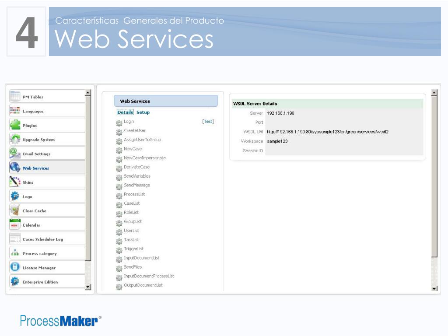The image size is (448, 336).
Task: Click the UserList service link
Action: (x=131, y=231)
